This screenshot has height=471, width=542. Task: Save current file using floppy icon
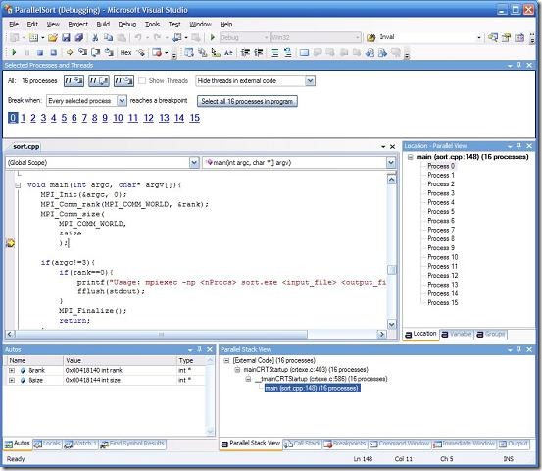click(x=66, y=37)
